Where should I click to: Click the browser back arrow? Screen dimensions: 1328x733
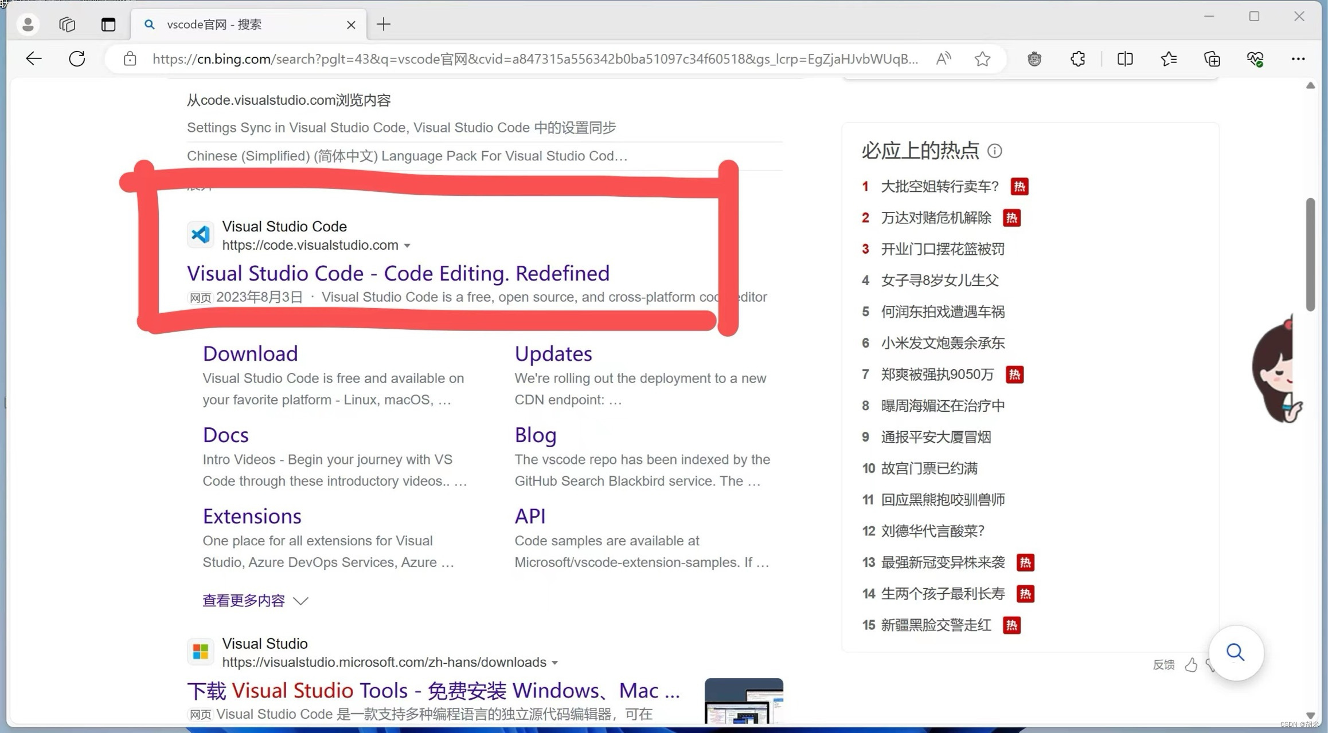pos(34,58)
